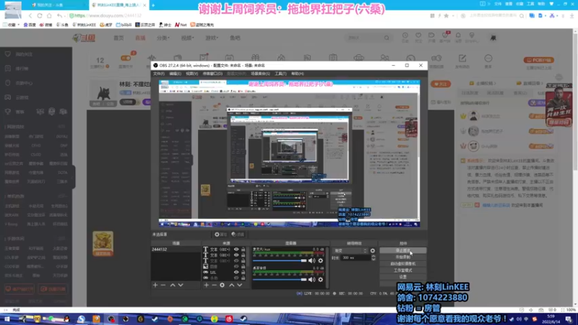
Task: Click the Douyu logo
Action: pyautogui.click(x=84, y=38)
